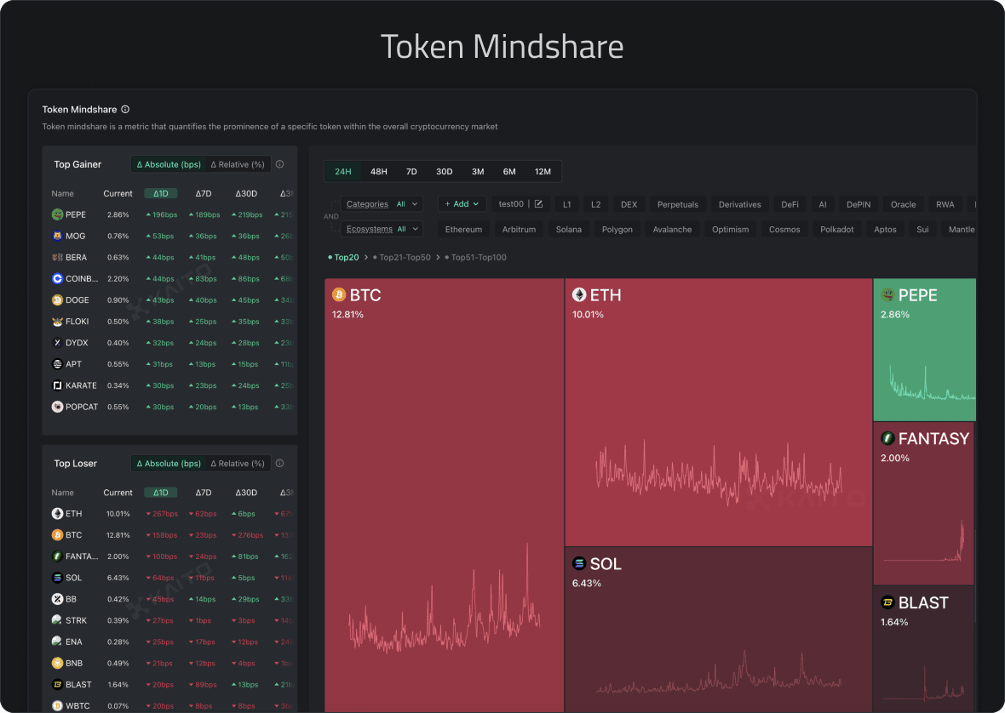This screenshot has height=713, width=1005.
Task: Click the BERA token icon
Action: tap(57, 257)
